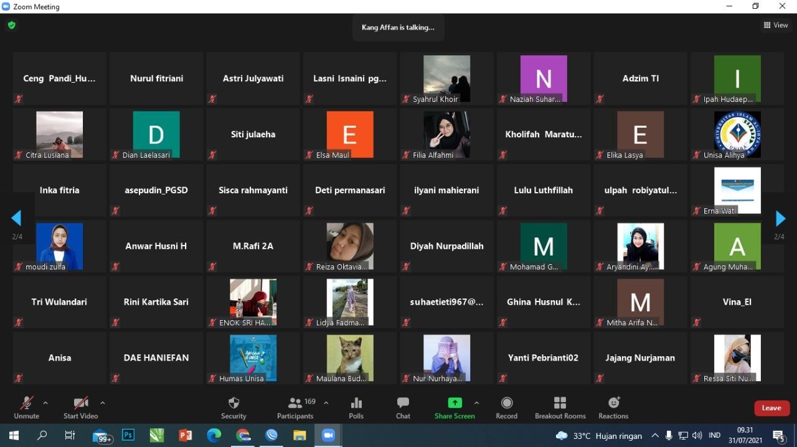Viewport: 797px width, 447px height.
Task: Open the Participants panel
Action: (x=295, y=408)
